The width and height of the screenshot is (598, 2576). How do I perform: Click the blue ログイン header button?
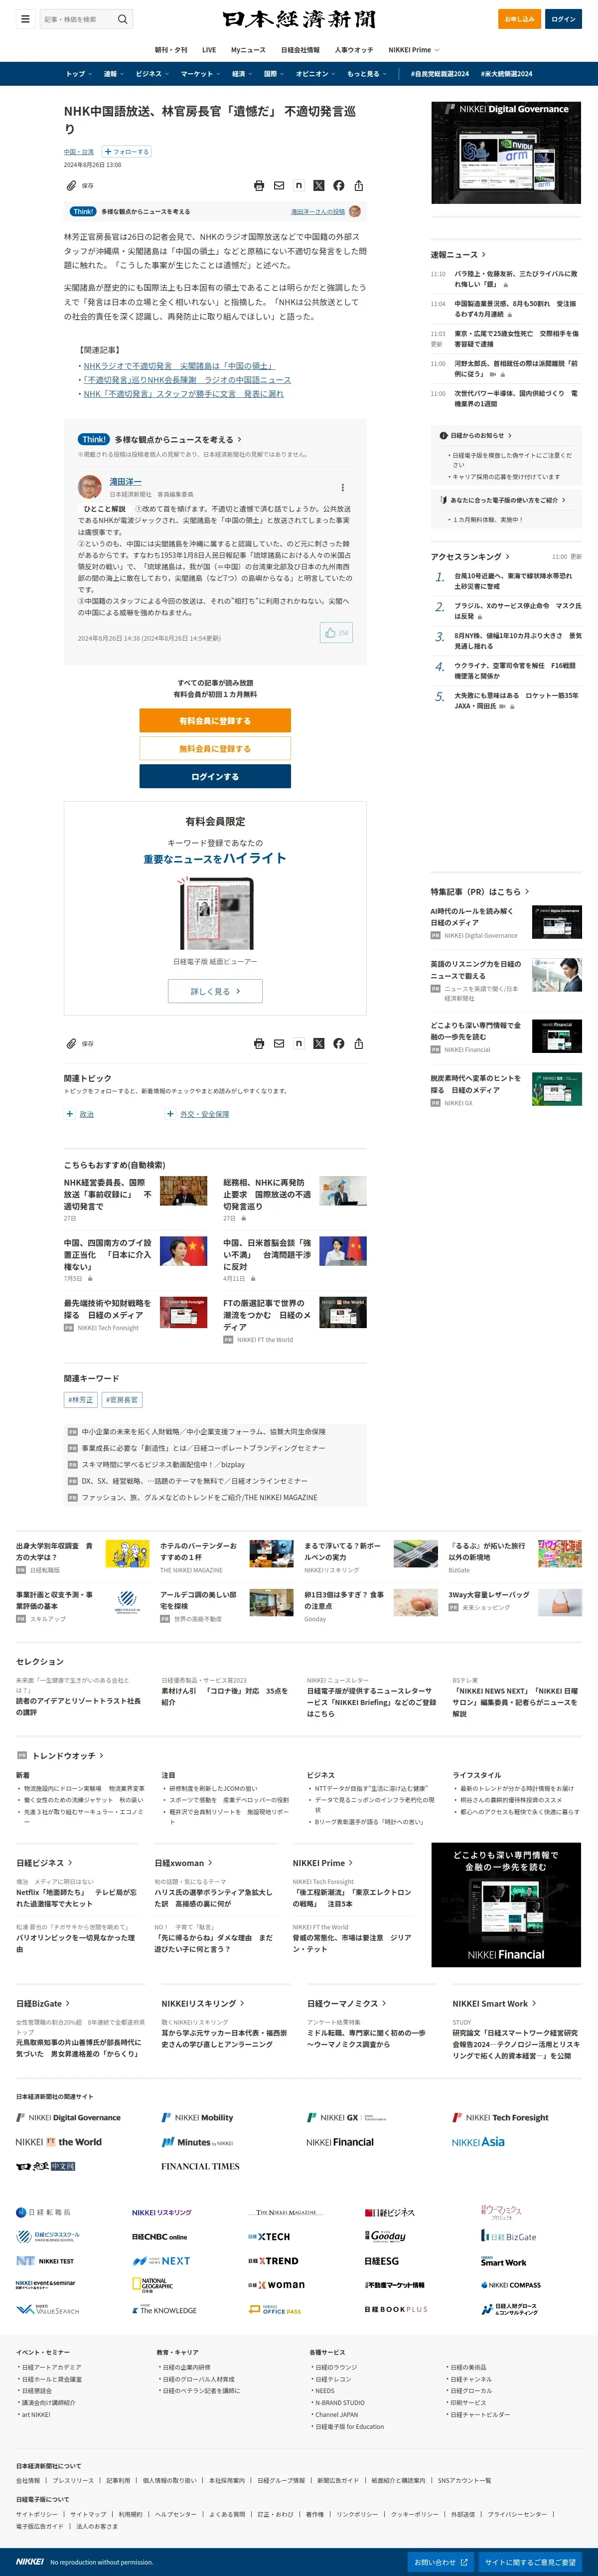563,19
